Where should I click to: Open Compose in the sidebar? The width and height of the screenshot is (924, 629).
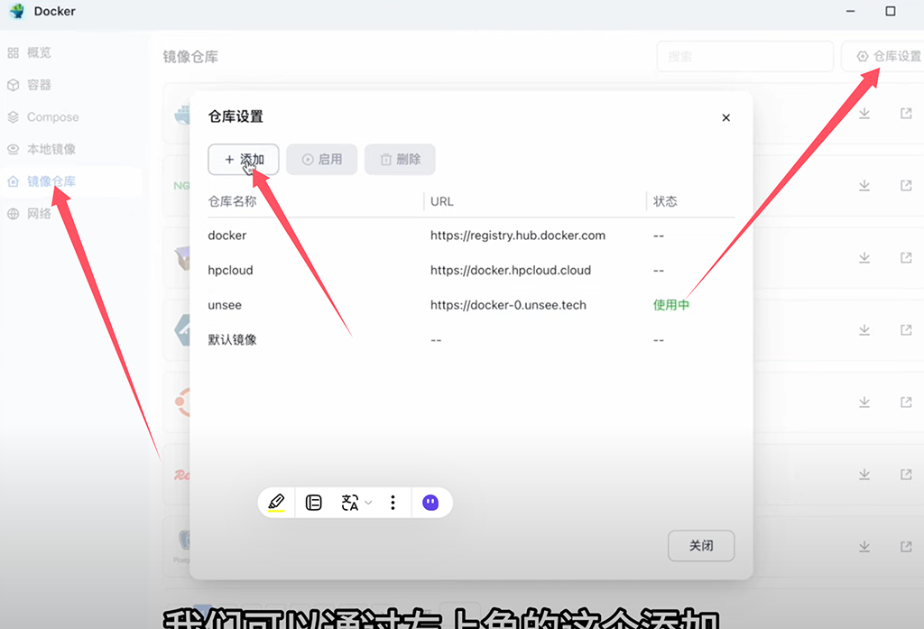tap(52, 116)
